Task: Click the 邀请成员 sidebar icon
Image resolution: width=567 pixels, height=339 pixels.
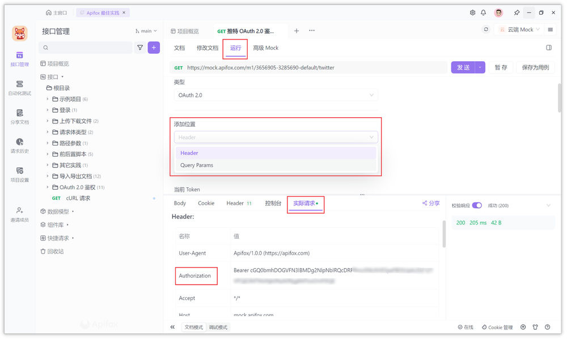Action: [x=19, y=212]
